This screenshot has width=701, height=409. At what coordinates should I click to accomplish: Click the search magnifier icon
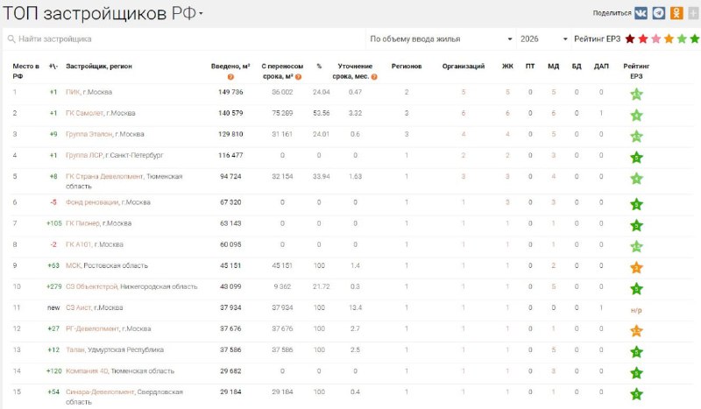point(11,39)
